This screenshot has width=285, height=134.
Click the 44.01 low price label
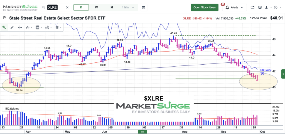click(193, 58)
